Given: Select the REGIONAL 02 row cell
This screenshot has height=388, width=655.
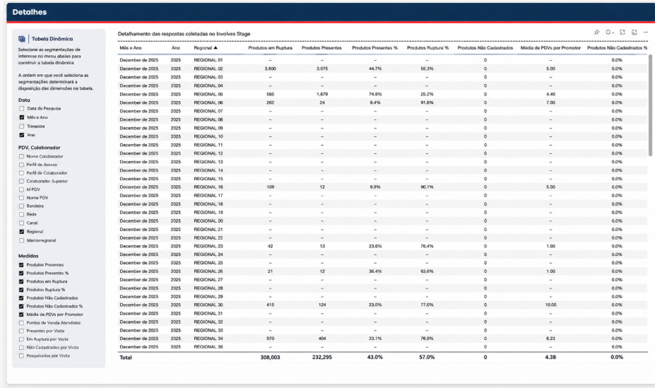Looking at the screenshot, I should [208, 69].
